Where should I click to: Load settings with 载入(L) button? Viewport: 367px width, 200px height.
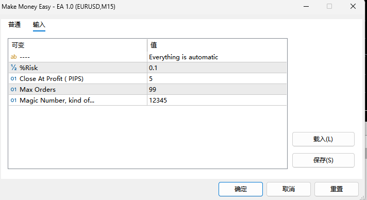323,139
